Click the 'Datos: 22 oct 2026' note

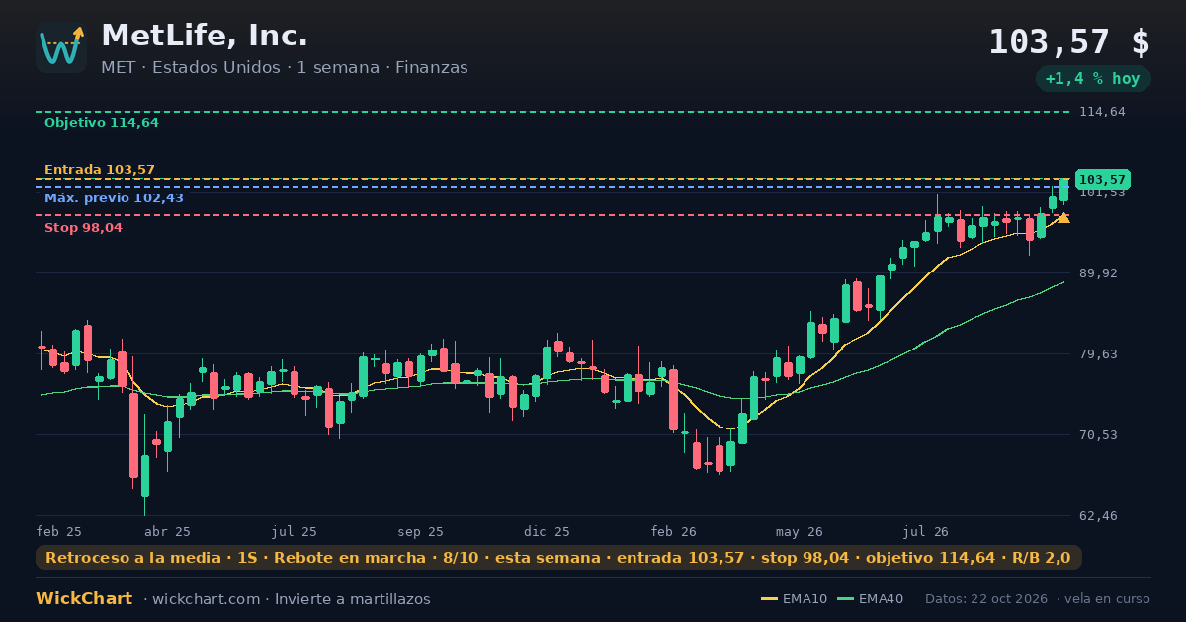pyautogui.click(x=985, y=599)
